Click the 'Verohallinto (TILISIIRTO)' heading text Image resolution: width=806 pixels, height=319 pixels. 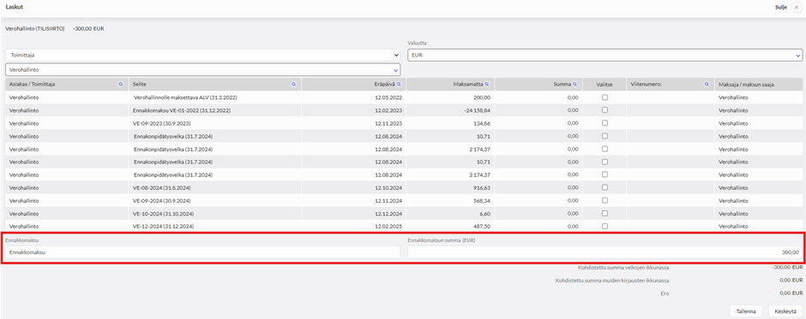point(35,29)
